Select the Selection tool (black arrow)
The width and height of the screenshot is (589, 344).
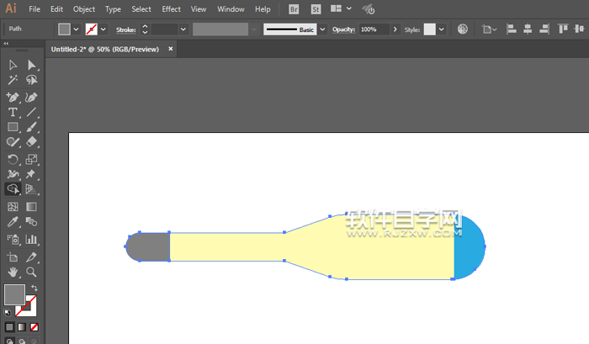click(x=13, y=65)
